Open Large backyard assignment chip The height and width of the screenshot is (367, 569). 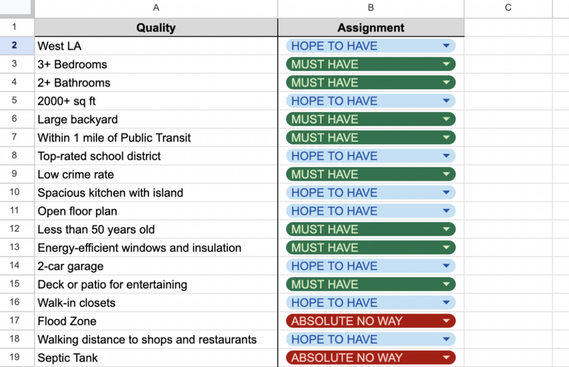(370, 119)
